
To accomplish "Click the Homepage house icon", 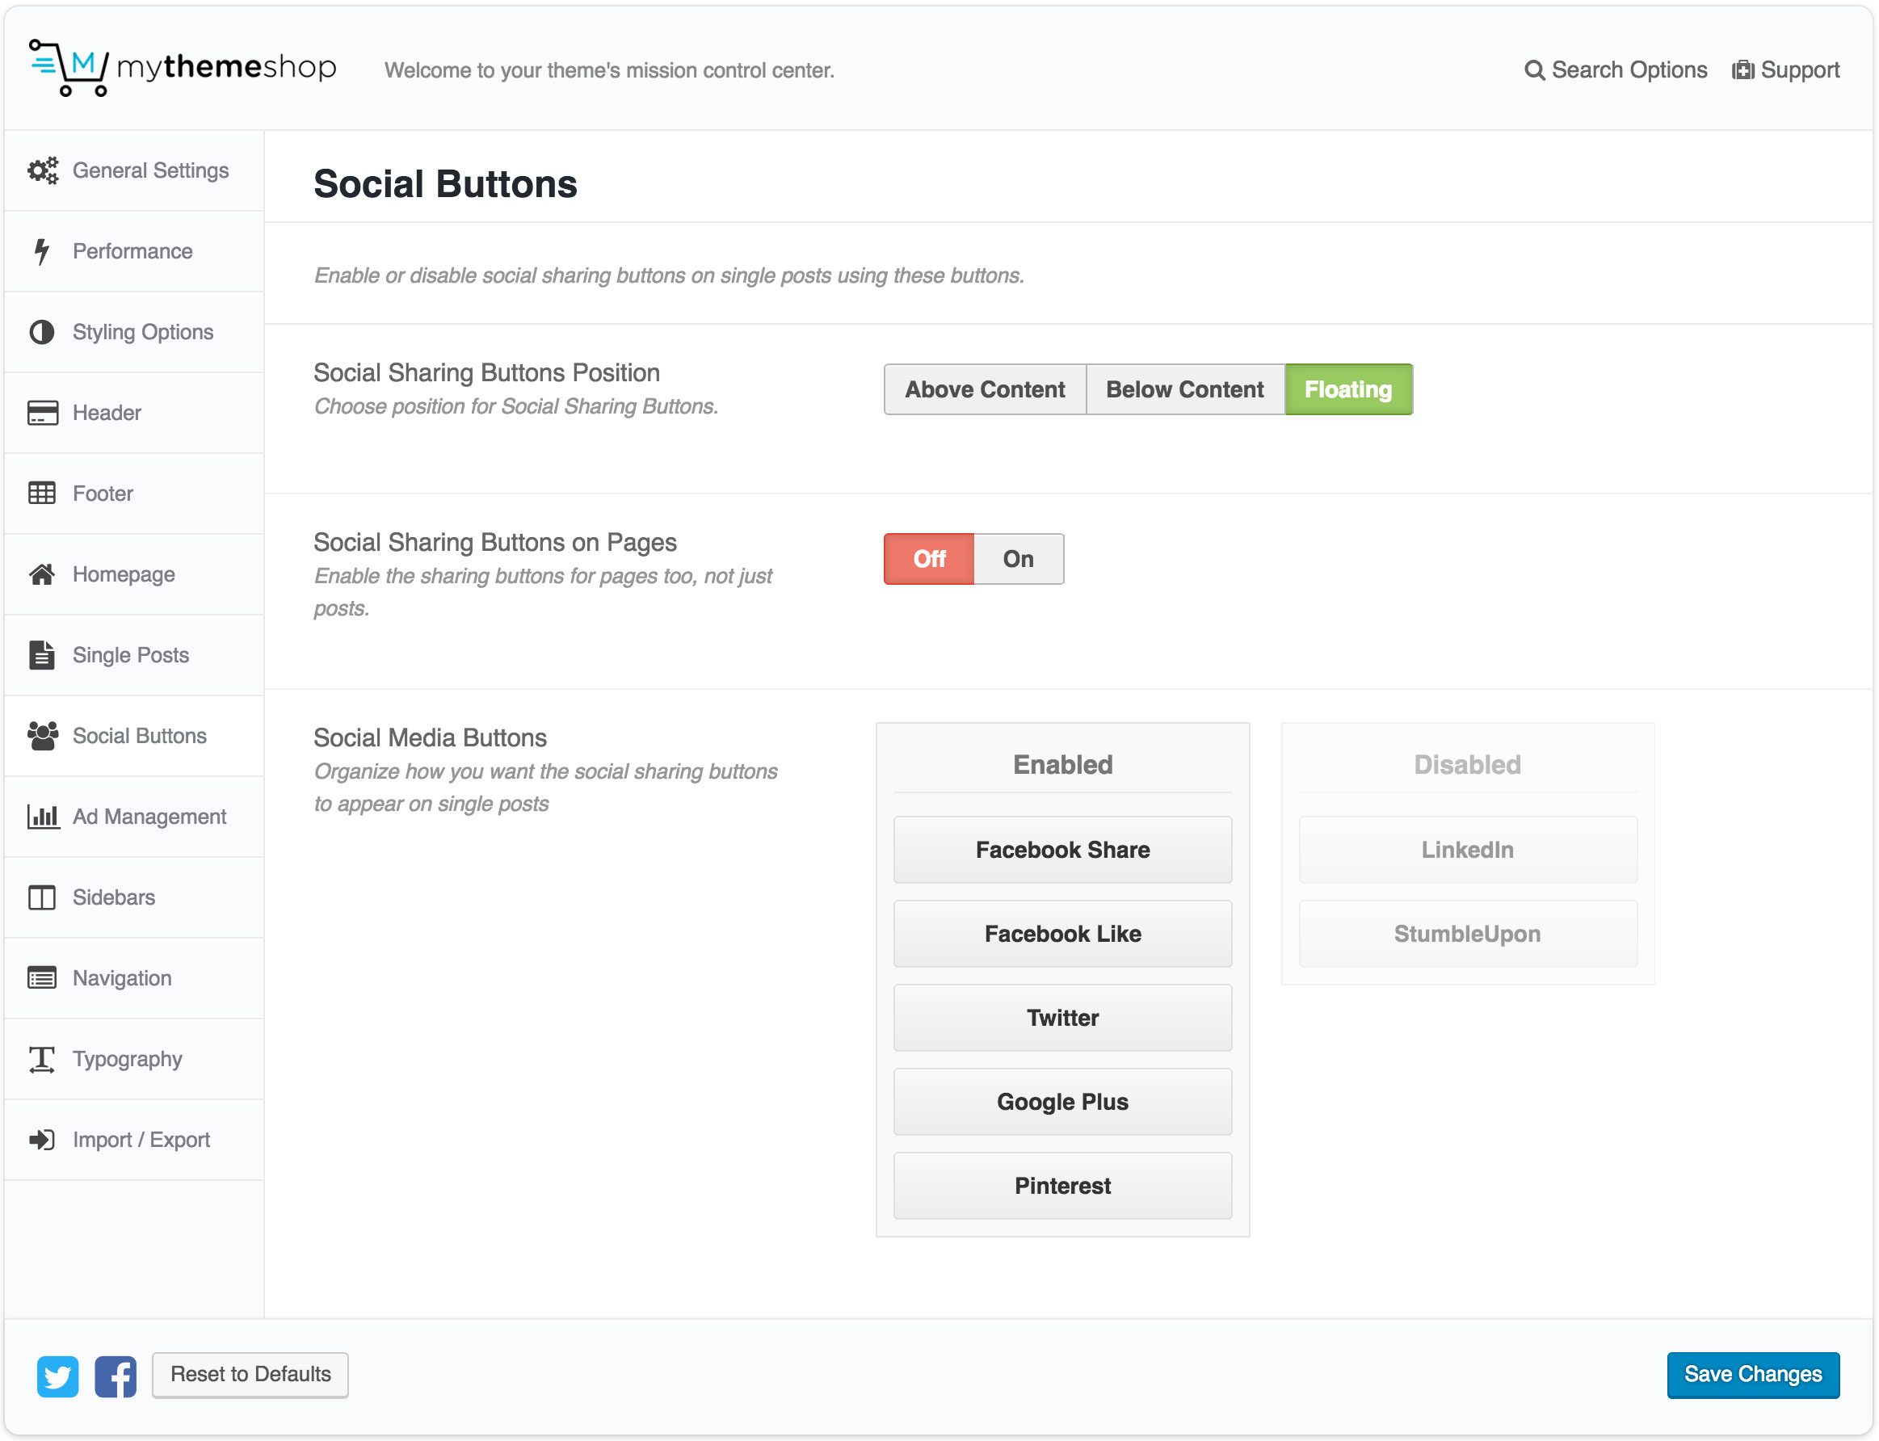I will coord(42,573).
